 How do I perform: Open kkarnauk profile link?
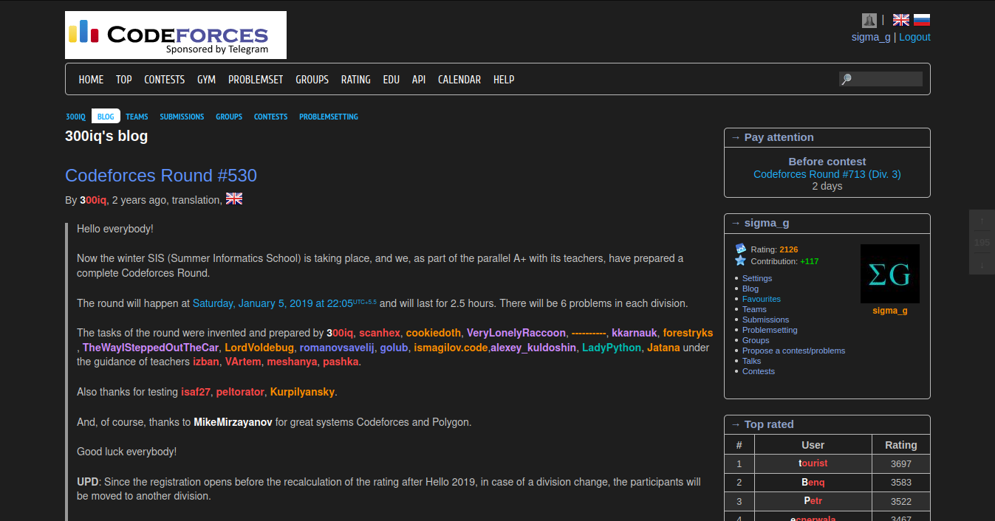coord(635,333)
